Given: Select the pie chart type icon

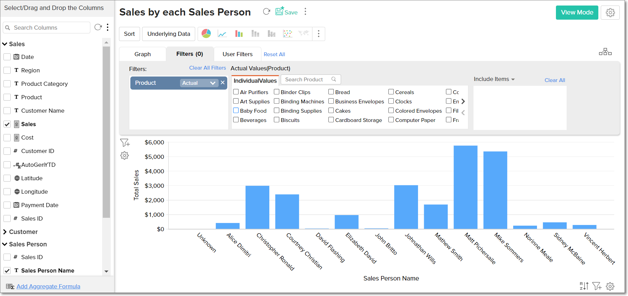Looking at the screenshot, I should [x=206, y=33].
